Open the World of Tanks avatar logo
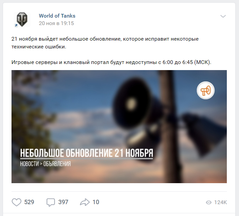 coord(22,20)
